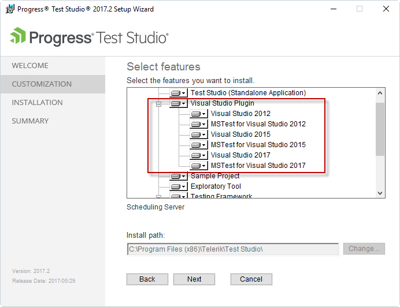The width and height of the screenshot is (400, 307).
Task: Click the feature list scroll up arrow
Action: (380, 93)
